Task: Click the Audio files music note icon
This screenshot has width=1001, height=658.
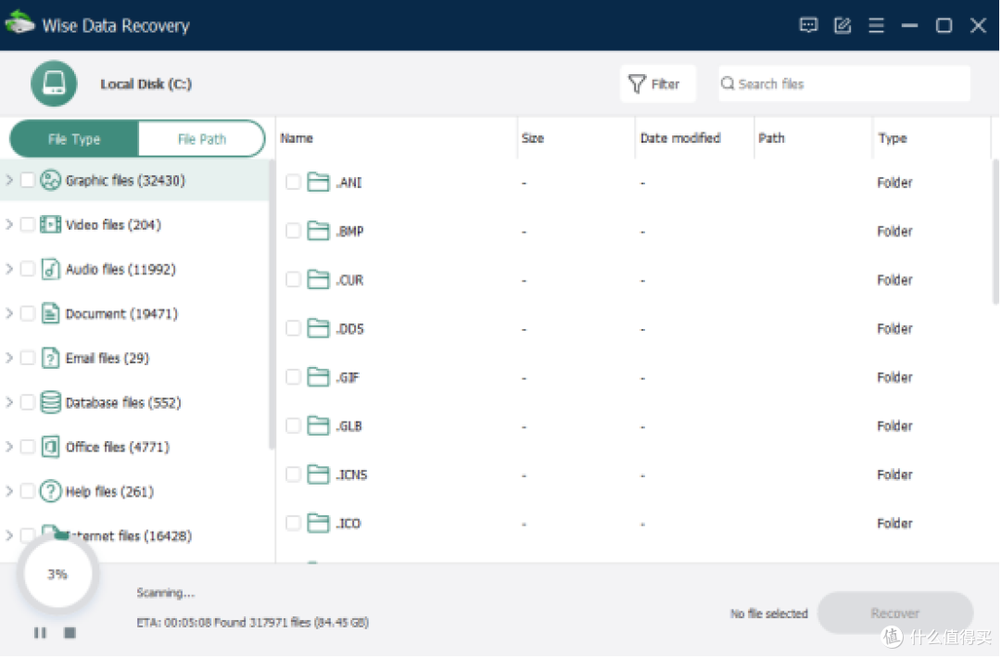Action: pos(50,270)
